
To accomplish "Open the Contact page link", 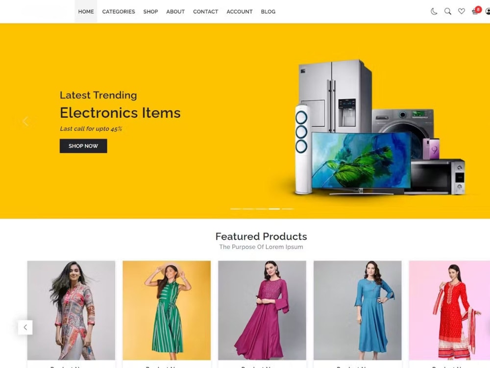I will [x=206, y=12].
